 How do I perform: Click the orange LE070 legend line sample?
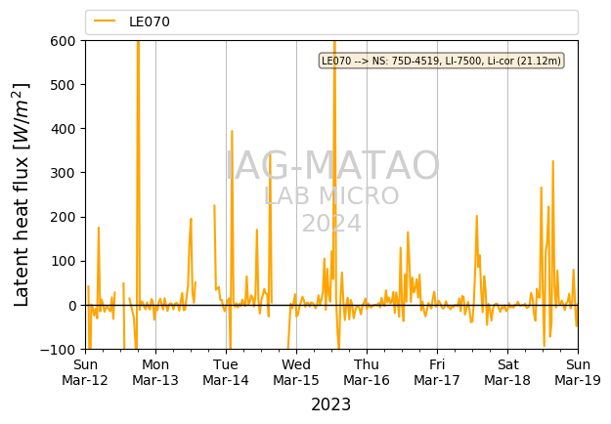click(x=105, y=21)
